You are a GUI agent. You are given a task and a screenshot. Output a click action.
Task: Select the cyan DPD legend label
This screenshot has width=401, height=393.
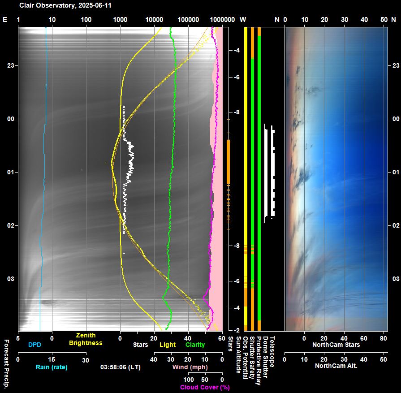(34, 345)
